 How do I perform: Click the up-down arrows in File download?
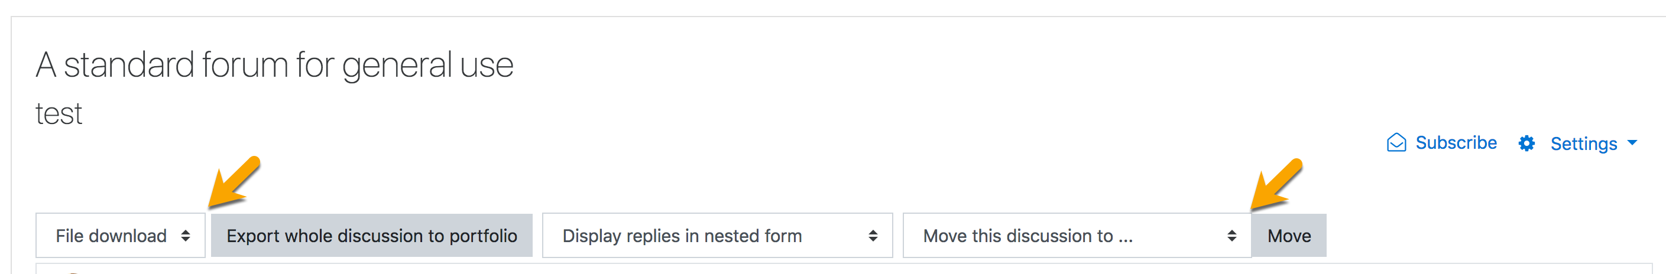pos(186,236)
